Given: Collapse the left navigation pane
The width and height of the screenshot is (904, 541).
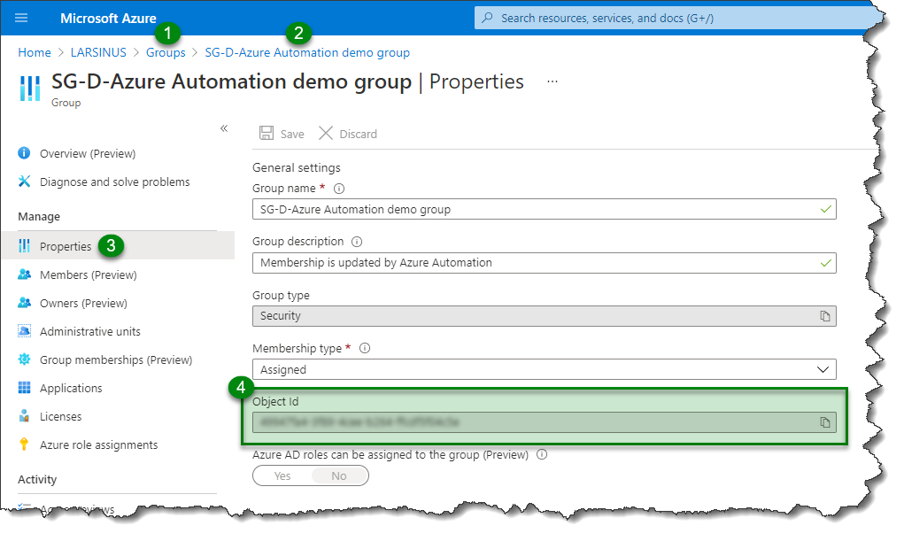Looking at the screenshot, I should point(224,128).
